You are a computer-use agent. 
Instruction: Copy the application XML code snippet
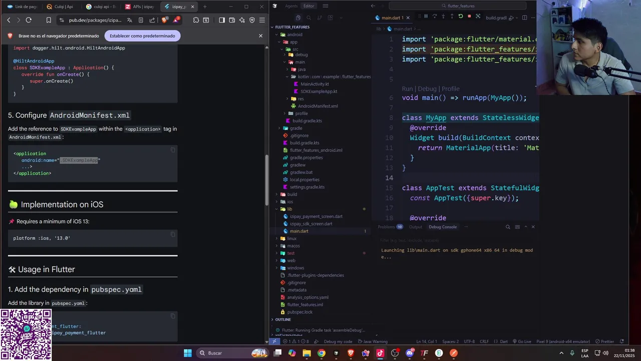tap(173, 150)
